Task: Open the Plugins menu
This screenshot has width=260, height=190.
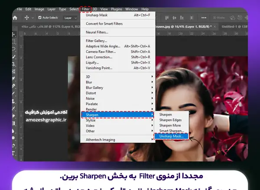Action: 117,9
